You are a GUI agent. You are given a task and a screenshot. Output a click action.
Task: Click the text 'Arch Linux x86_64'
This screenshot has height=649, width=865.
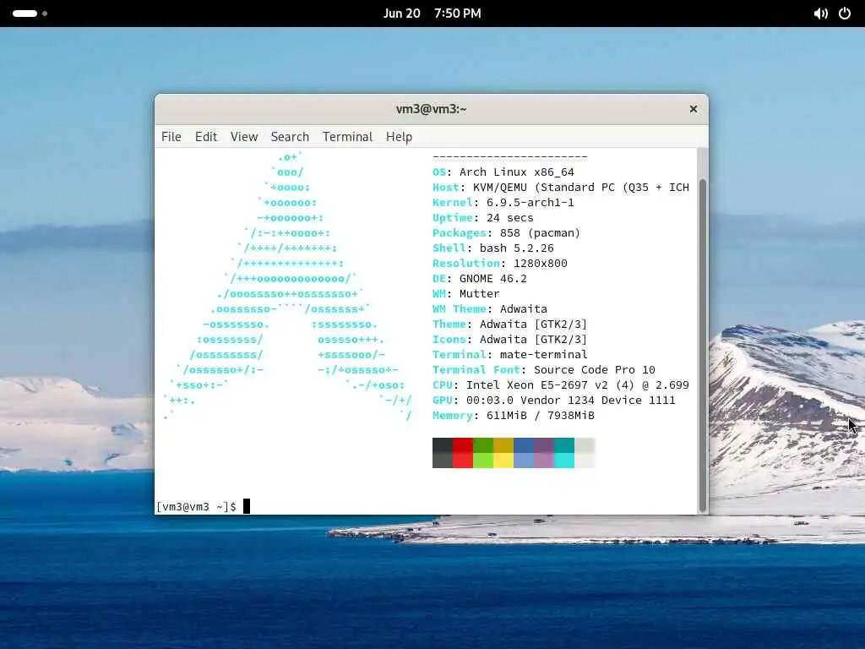[x=517, y=172]
